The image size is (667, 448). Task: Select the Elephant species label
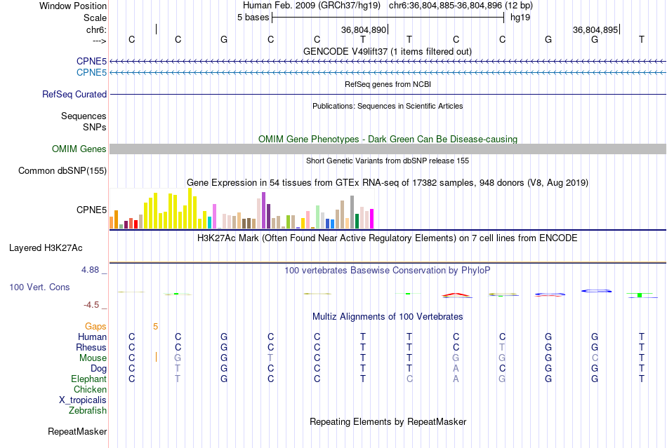[x=89, y=379]
